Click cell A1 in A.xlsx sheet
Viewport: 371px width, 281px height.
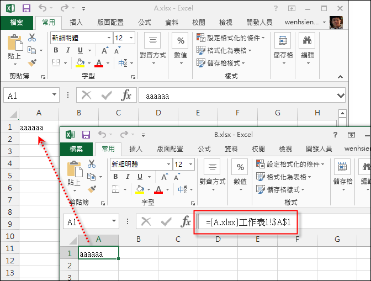coord(39,128)
